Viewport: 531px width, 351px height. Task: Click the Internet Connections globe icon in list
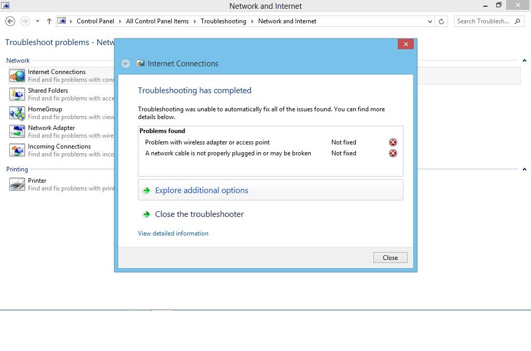click(x=17, y=76)
